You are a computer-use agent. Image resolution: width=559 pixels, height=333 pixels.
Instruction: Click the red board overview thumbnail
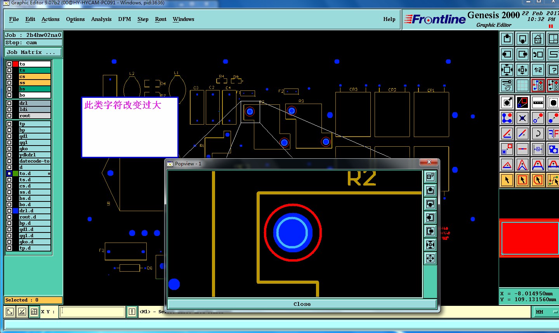pyautogui.click(x=529, y=238)
